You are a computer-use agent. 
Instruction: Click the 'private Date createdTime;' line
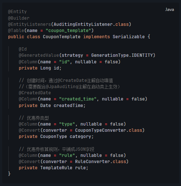52,106
